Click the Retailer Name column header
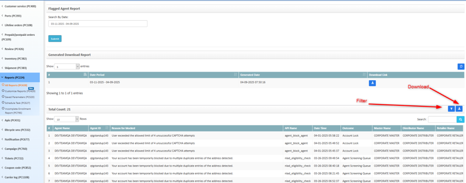This screenshot has width=466, height=183. [450, 128]
